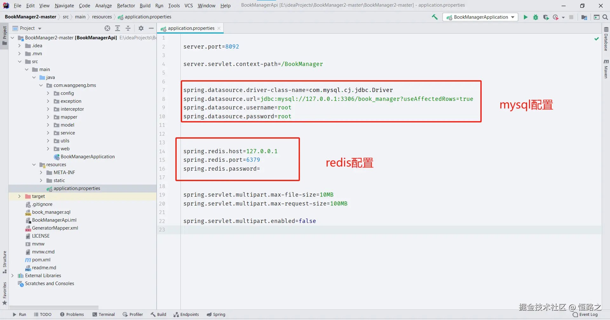Image resolution: width=610 pixels, height=320 pixels.
Task: Open the Build menu
Action: pos(145,5)
